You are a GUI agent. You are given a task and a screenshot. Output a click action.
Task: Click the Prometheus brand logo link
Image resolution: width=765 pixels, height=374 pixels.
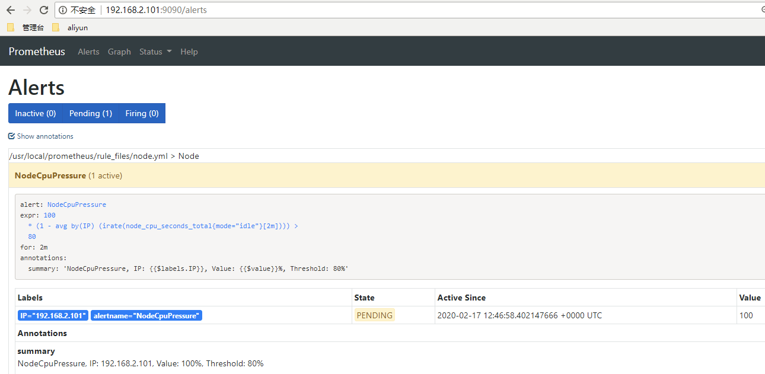tap(37, 52)
